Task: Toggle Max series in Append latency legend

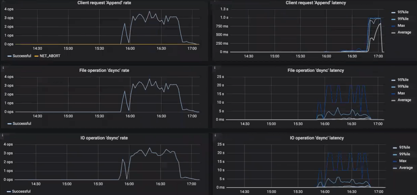Action: pyautogui.click(x=401, y=25)
